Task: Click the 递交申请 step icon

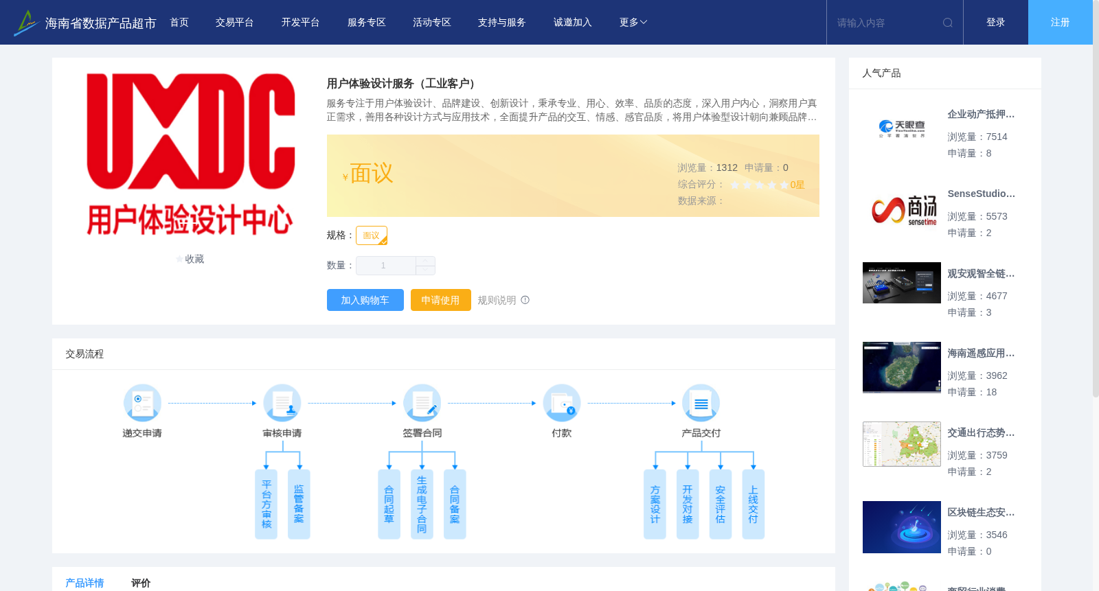Action: point(142,403)
